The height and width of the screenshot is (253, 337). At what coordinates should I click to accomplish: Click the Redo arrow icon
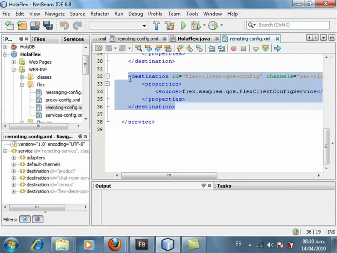click(x=77, y=25)
